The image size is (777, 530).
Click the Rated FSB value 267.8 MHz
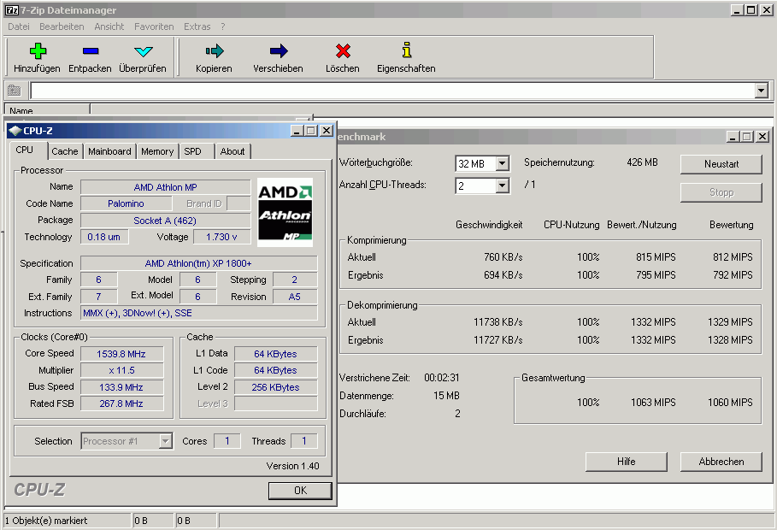pyautogui.click(x=121, y=403)
